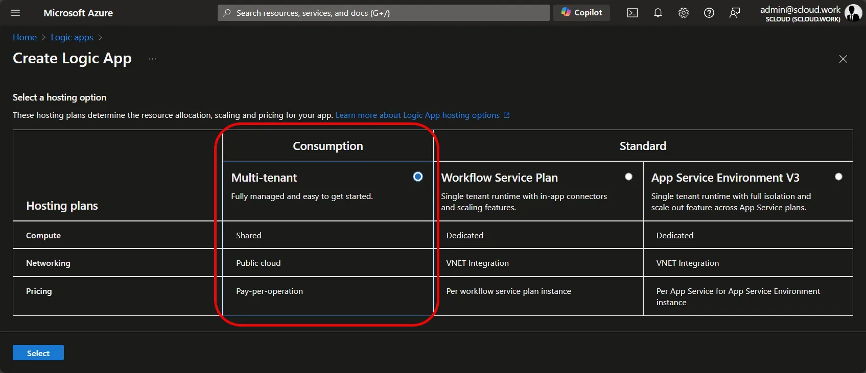Click the Multi-tenant heading
Viewport: 866px width, 373px height.
264,178
